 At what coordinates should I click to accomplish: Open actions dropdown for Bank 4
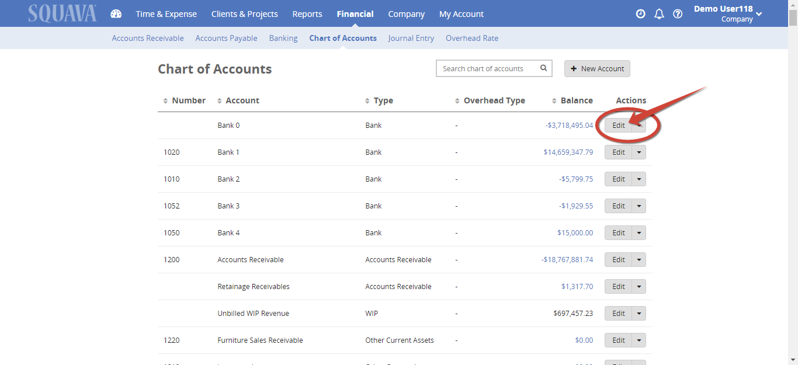click(639, 233)
